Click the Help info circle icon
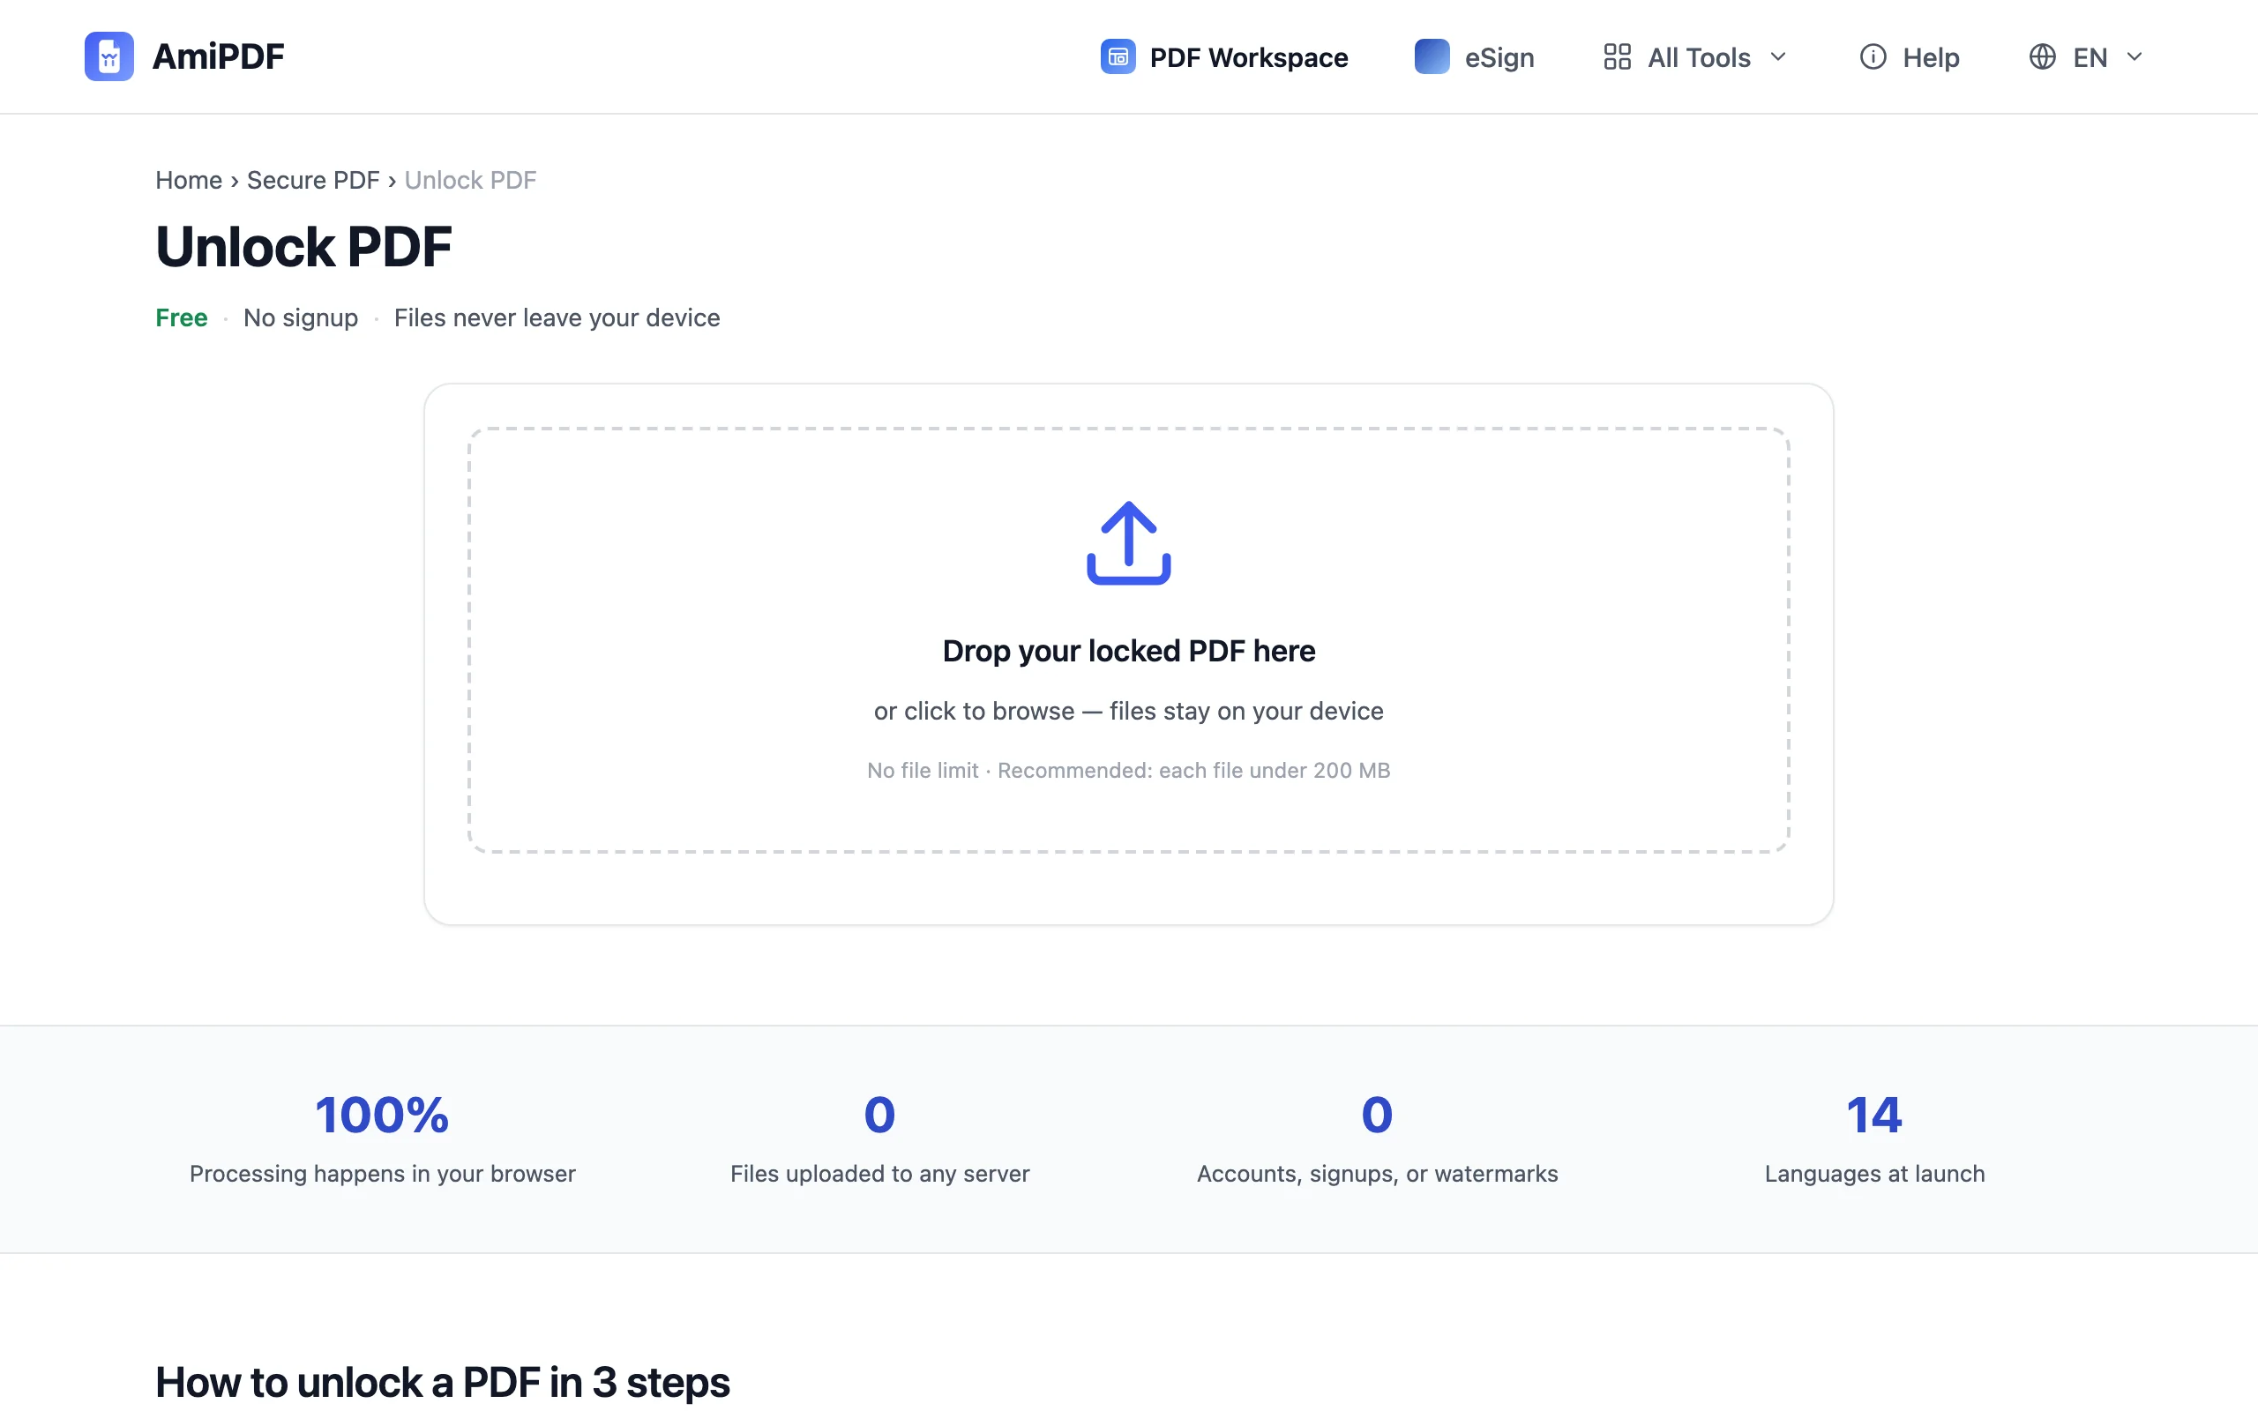This screenshot has height=1411, width=2258. 1873,57
